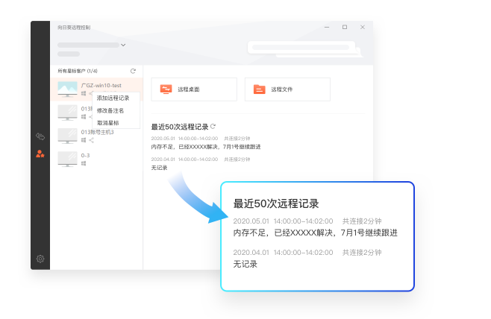Expand the account dropdown chevron

123,45
